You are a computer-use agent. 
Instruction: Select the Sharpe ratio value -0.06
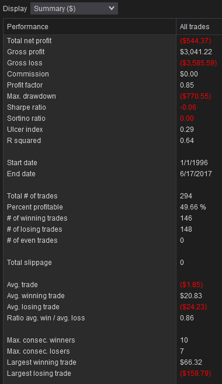(x=188, y=107)
